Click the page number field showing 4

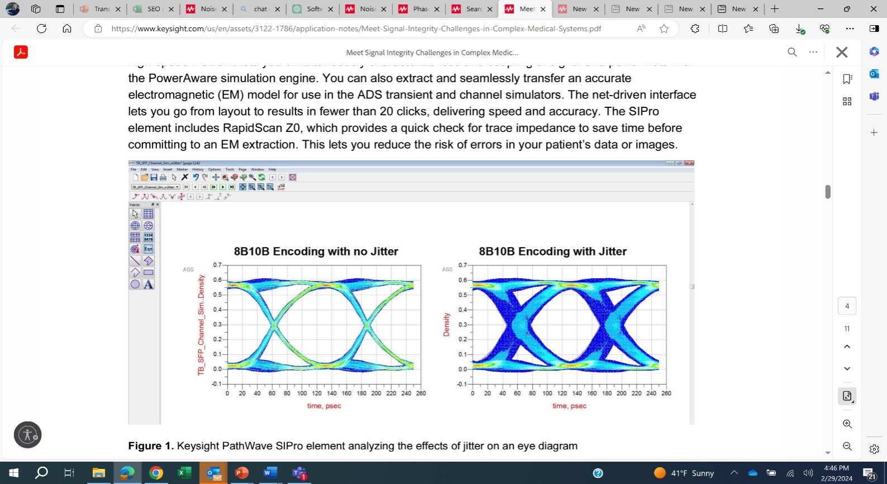pos(847,306)
